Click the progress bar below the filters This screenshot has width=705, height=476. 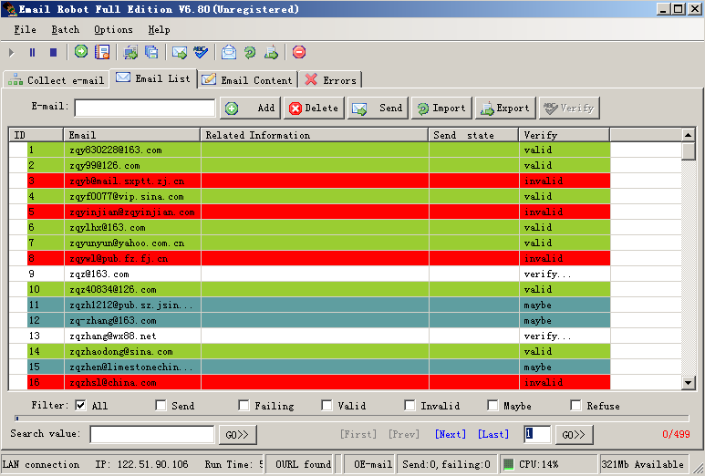[352, 418]
